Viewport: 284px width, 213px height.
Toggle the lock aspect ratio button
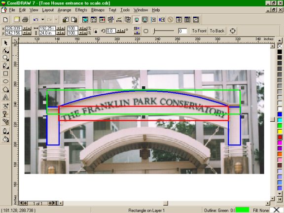[x=96, y=31]
